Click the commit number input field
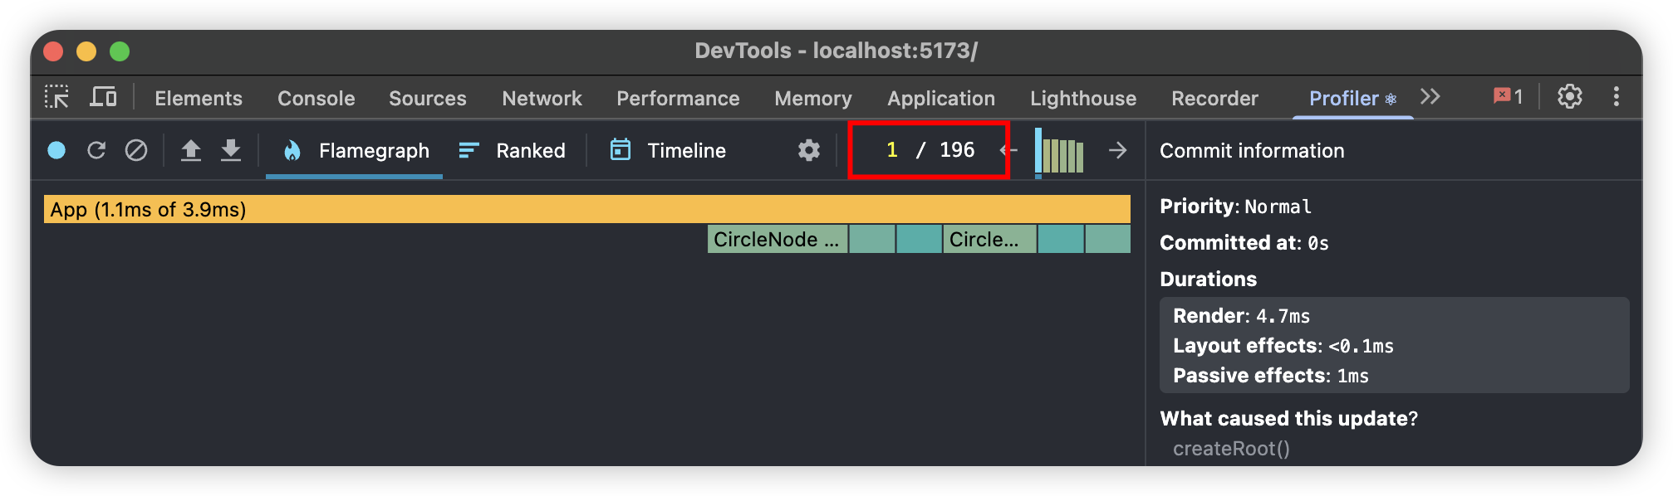Viewport: 1673px width, 496px height. [x=892, y=150]
